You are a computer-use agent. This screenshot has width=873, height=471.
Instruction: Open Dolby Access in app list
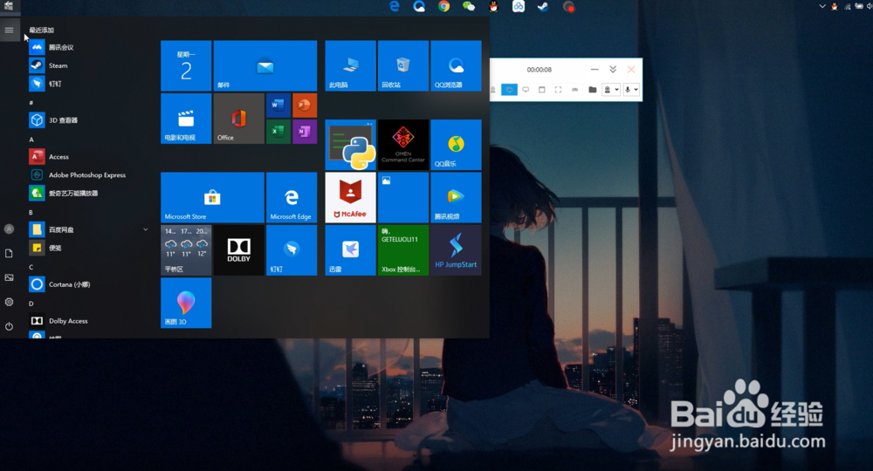[89, 321]
